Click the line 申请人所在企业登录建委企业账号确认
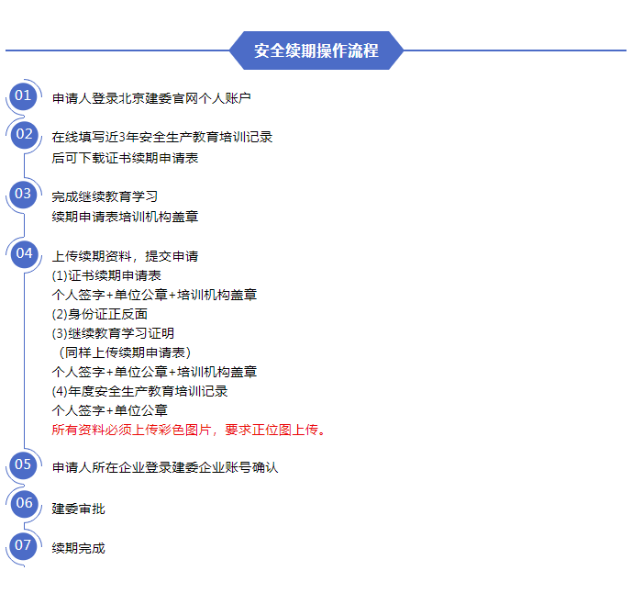The height and width of the screenshot is (593, 632). click(165, 467)
